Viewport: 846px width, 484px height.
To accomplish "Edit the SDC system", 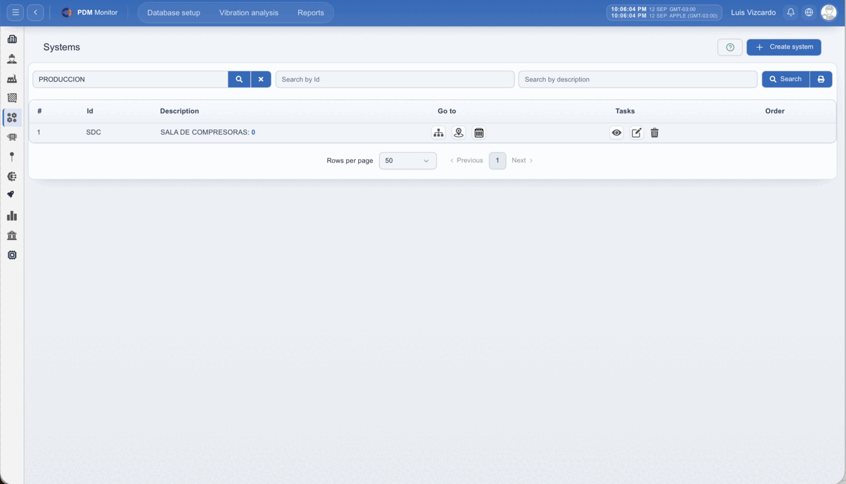I will 637,133.
